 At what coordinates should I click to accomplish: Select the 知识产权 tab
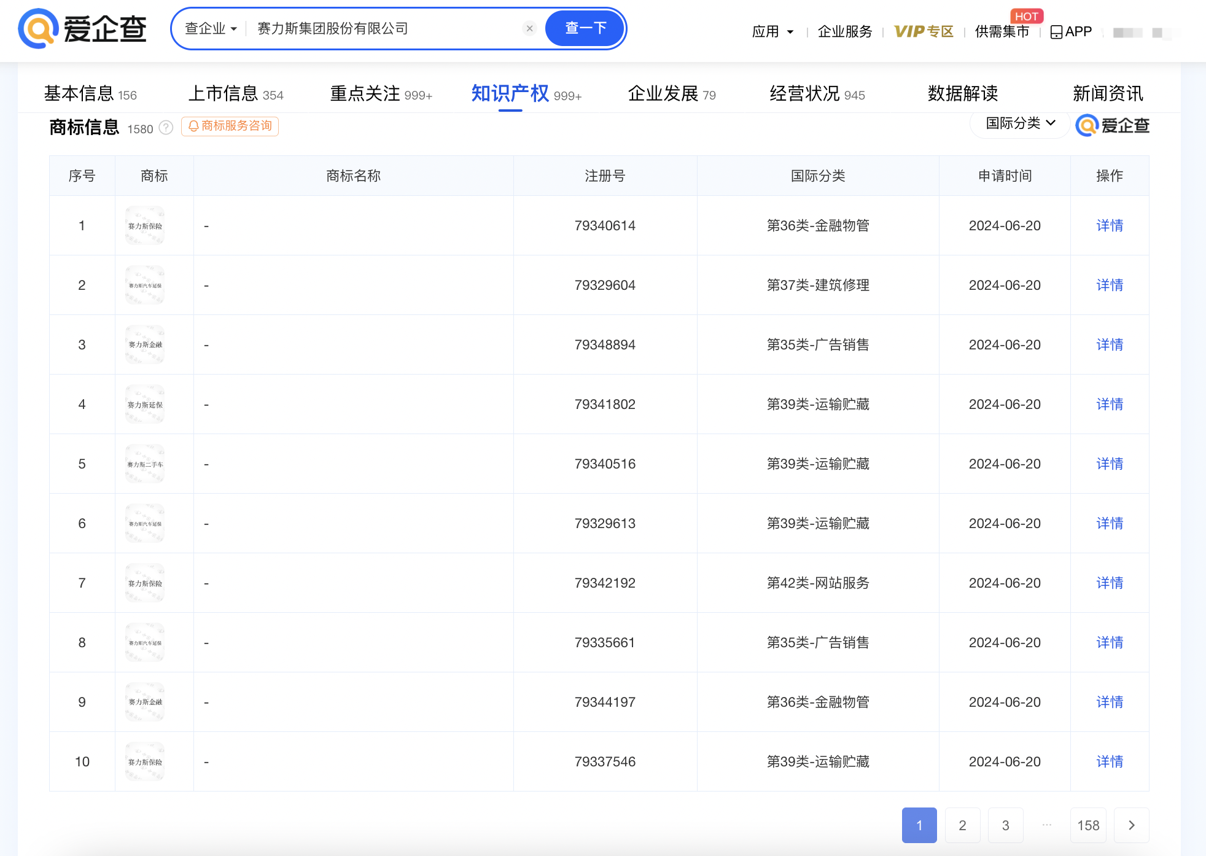pyautogui.click(x=526, y=93)
